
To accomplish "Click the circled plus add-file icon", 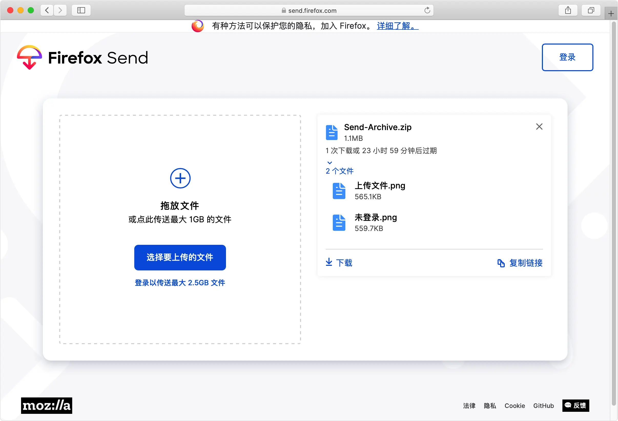I will pyautogui.click(x=180, y=178).
